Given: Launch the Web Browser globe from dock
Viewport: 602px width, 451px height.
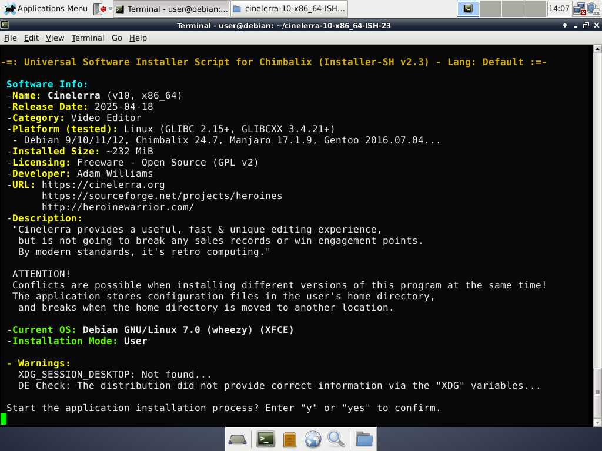Looking at the screenshot, I should click(313, 439).
